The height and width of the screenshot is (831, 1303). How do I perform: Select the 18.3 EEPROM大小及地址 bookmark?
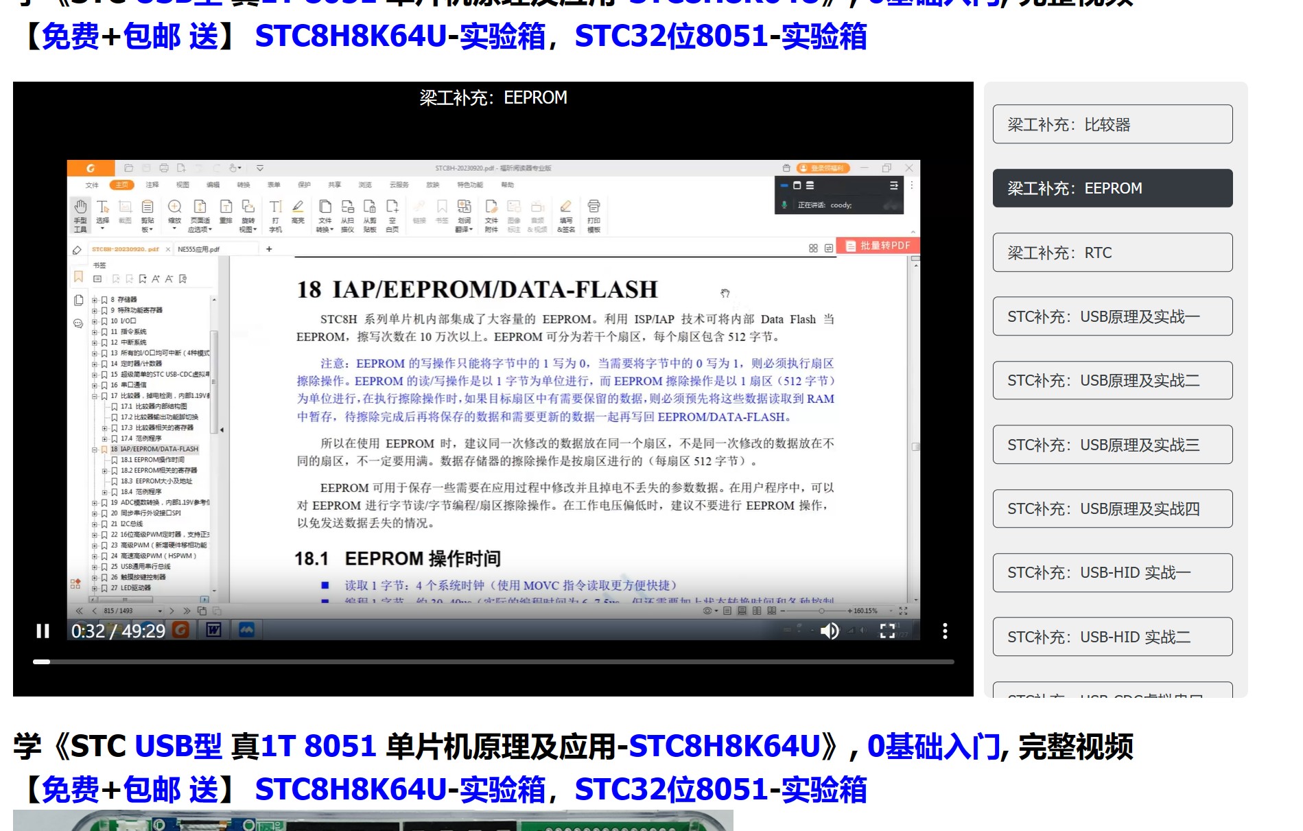point(156,481)
